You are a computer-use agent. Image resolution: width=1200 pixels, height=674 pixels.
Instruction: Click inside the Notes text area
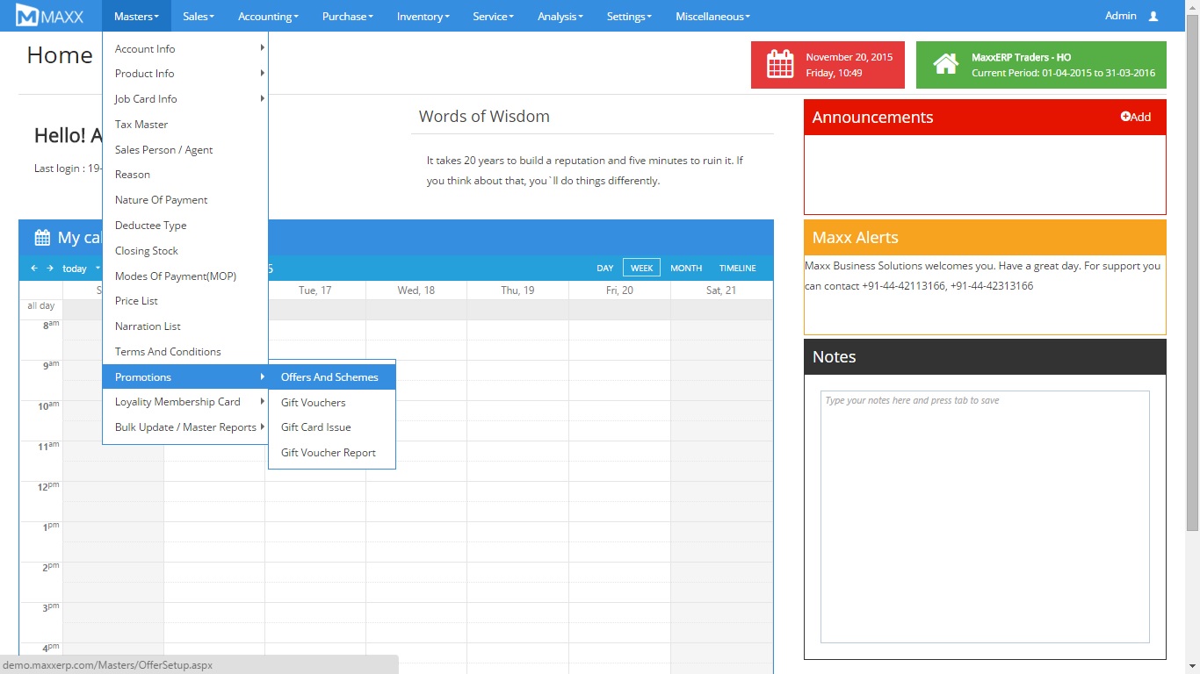(x=984, y=518)
